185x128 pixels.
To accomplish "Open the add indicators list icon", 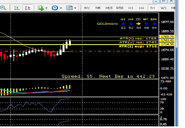I will [41, 8].
